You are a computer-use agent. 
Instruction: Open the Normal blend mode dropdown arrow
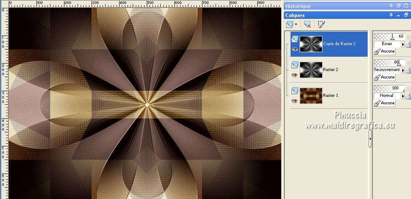[x=403, y=96]
